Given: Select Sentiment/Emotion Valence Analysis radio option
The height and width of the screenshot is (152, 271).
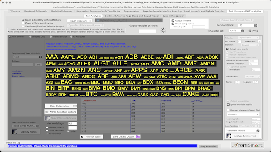Looking at the screenshot, I should (x=23, y=26).
